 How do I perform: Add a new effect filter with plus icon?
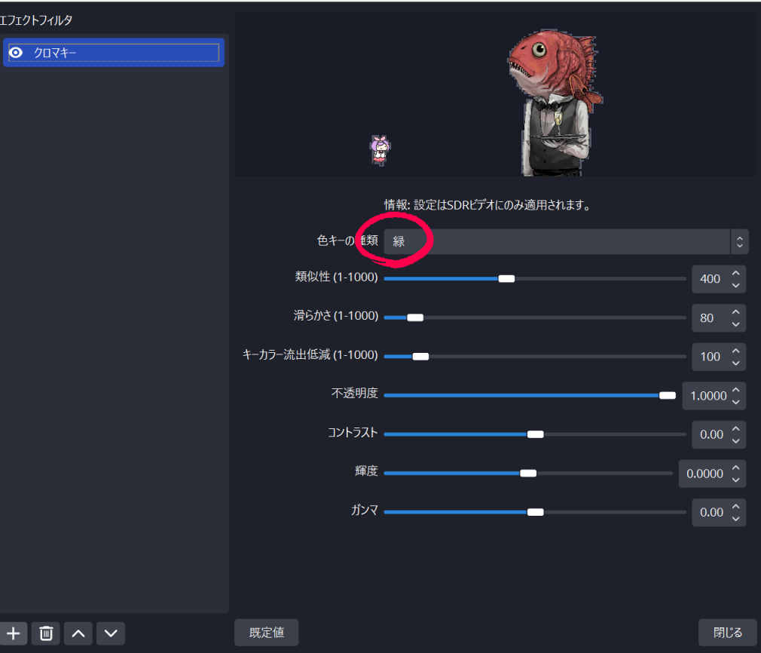pos(13,633)
